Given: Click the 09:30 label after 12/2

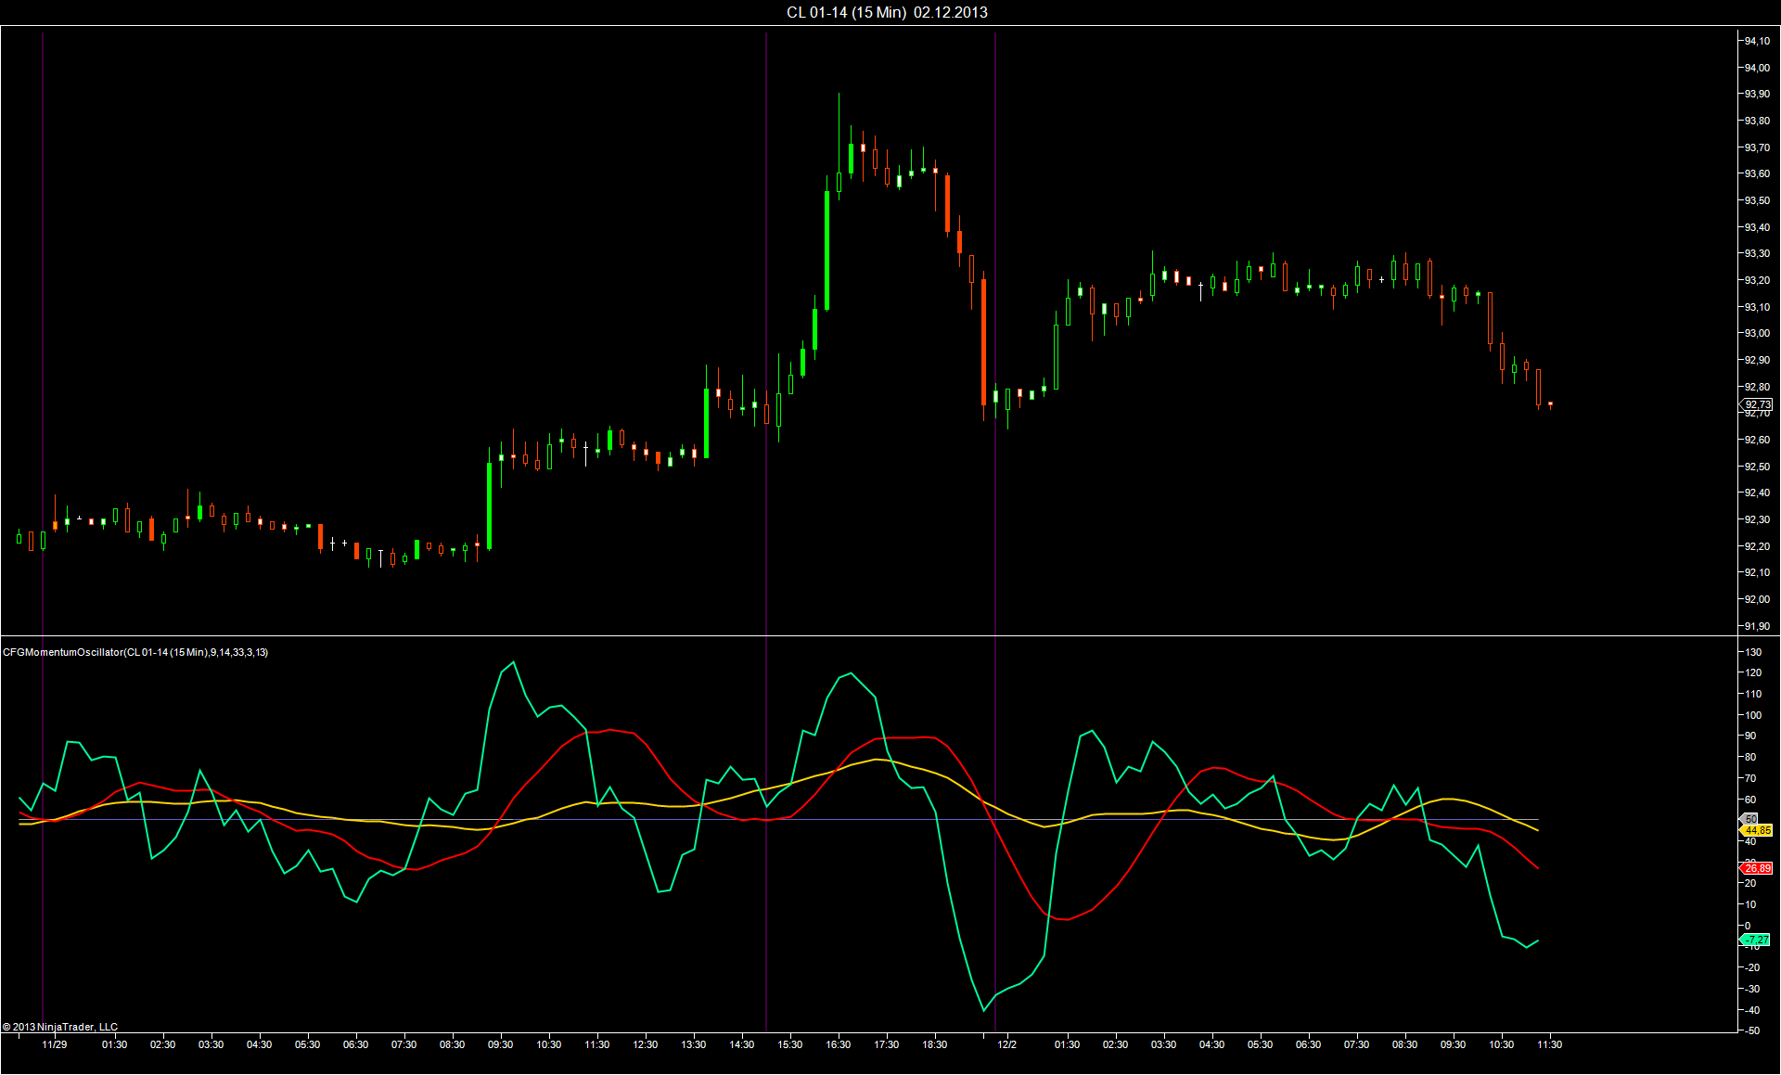Looking at the screenshot, I should [x=1453, y=1044].
